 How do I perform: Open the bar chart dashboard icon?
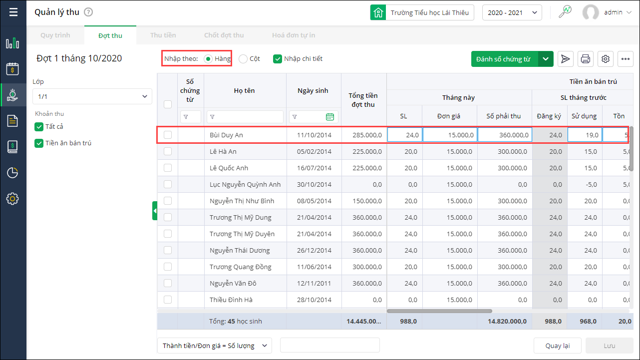click(x=12, y=43)
